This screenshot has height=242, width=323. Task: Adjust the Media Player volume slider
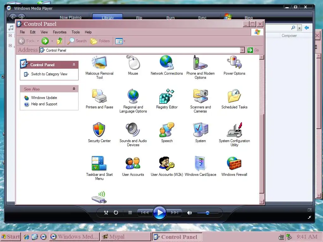pyautogui.click(x=208, y=213)
